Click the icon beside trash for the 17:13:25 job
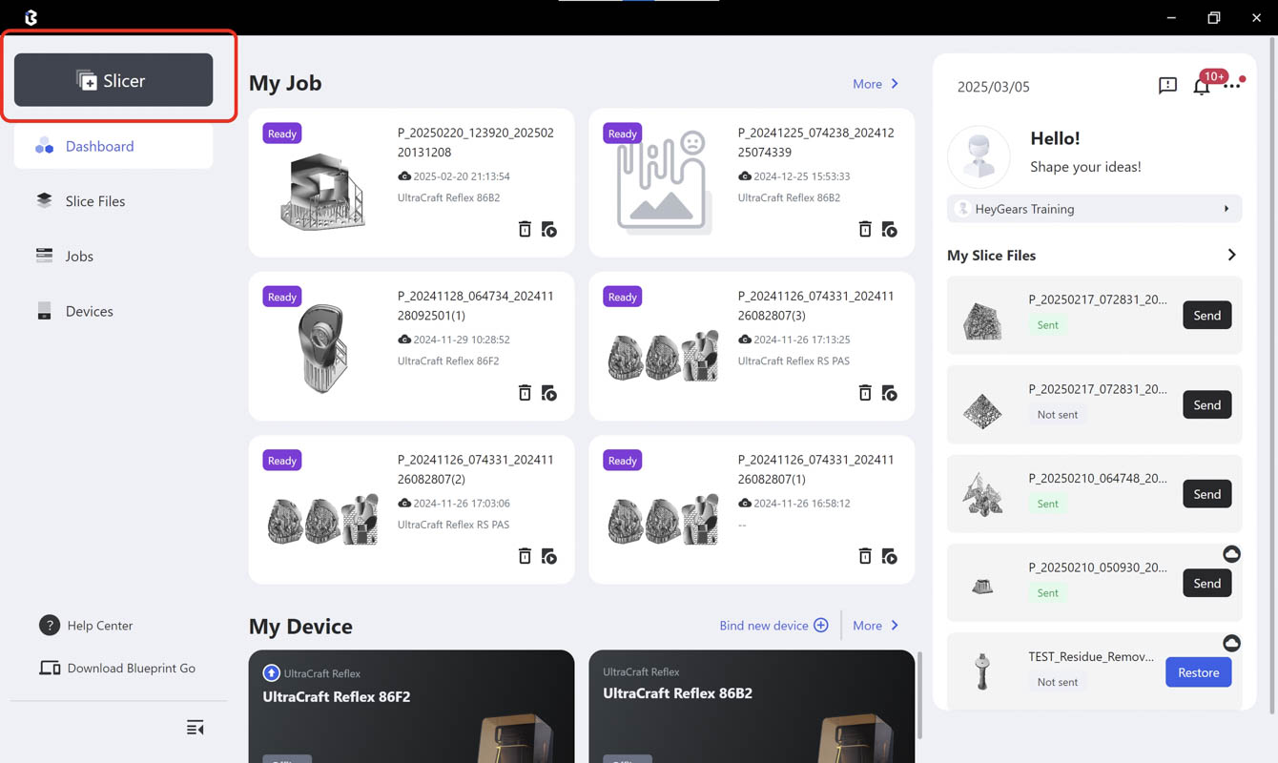1278x763 pixels. tap(890, 392)
